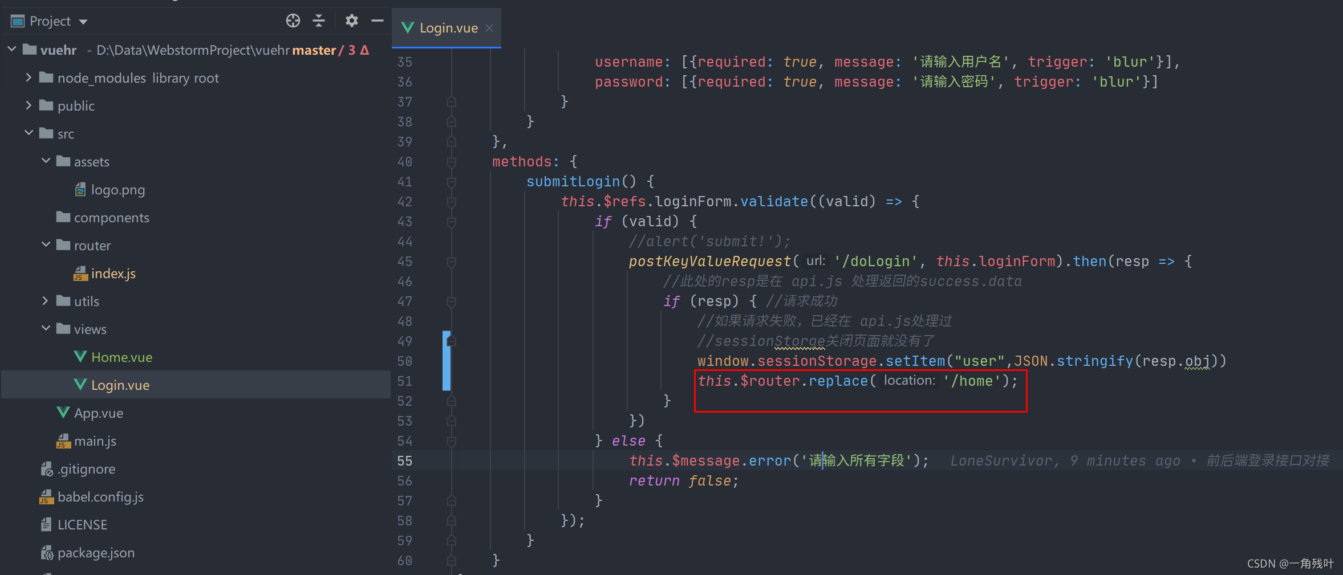Open the Project view dropdown
1343x575 pixels.
click(x=84, y=22)
